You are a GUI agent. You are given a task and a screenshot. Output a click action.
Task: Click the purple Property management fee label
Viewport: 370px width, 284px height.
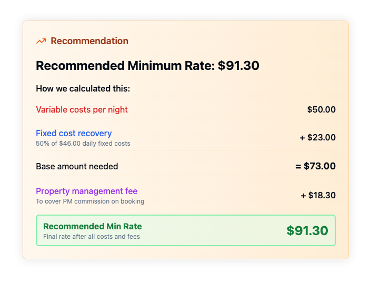click(87, 191)
